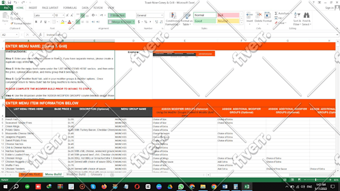Toggle Italic formatting
This screenshot has height=191, width=340.
tap(41, 22)
